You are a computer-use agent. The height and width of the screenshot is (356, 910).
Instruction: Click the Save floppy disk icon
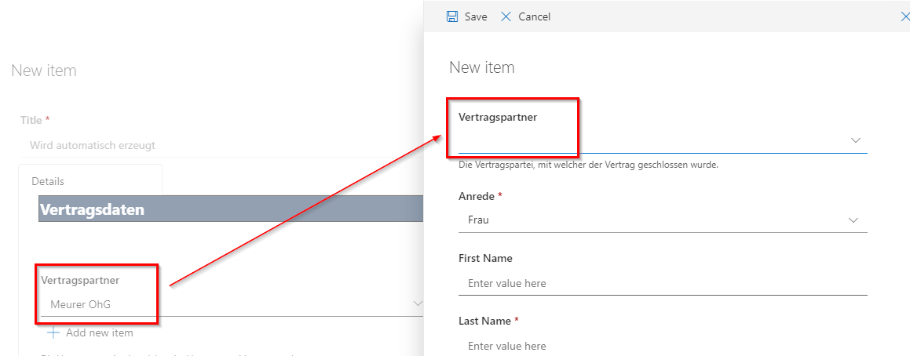click(x=452, y=16)
